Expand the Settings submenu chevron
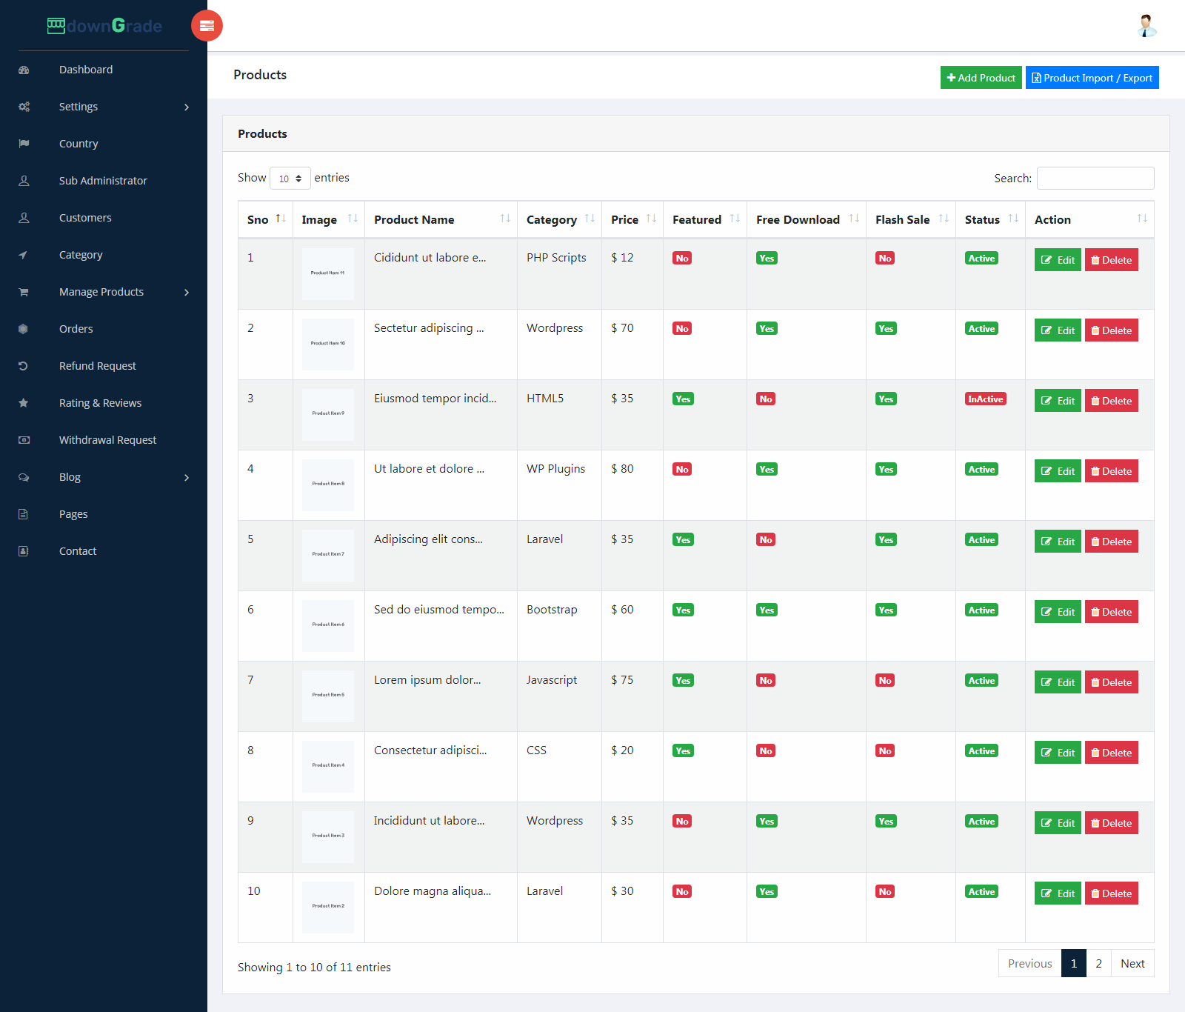Image resolution: width=1185 pixels, height=1012 pixels. click(187, 107)
